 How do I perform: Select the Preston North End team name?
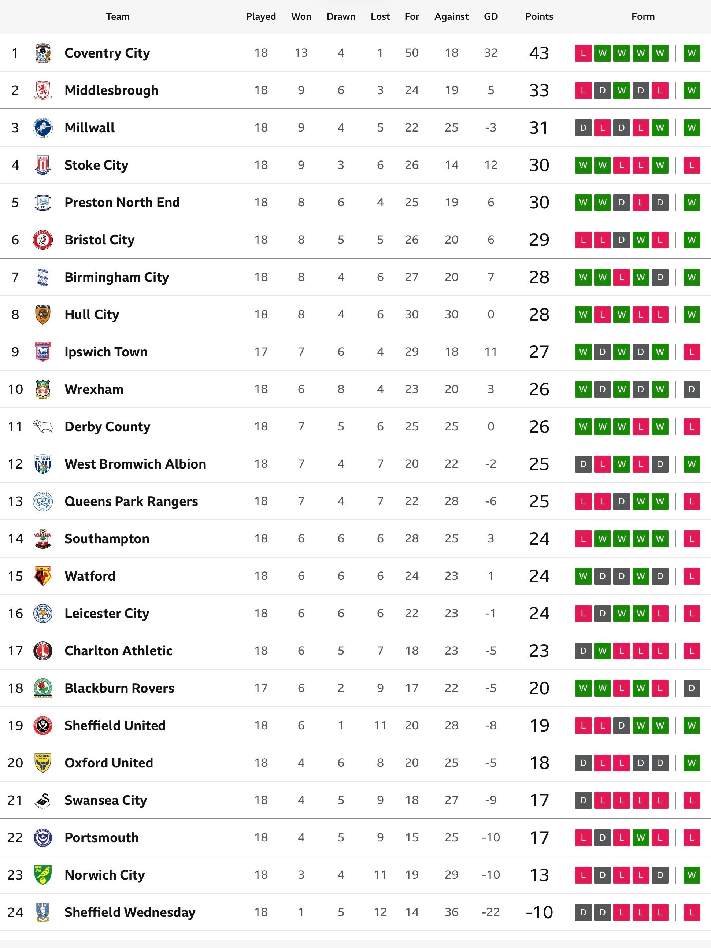[122, 202]
